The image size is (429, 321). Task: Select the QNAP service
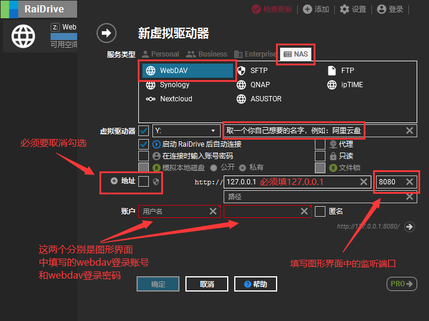[x=254, y=85]
